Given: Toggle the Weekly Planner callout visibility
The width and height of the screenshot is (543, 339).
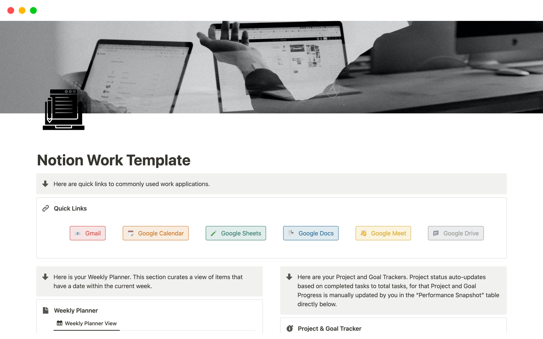Looking at the screenshot, I should 46,277.
